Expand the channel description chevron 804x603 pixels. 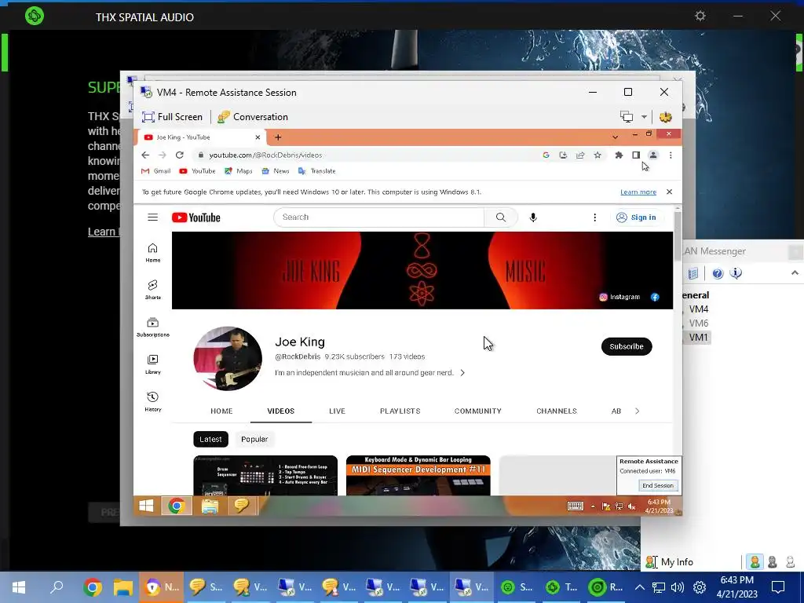point(462,373)
